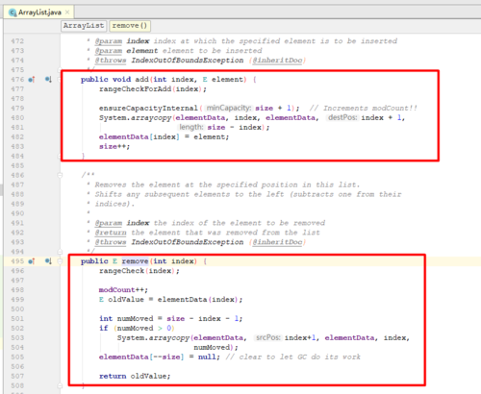Click the length parameter hint on line 481
Viewport: 481px width, 394px height.
tap(191, 127)
